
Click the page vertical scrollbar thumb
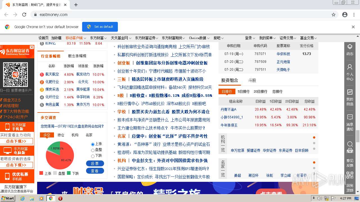point(357,136)
